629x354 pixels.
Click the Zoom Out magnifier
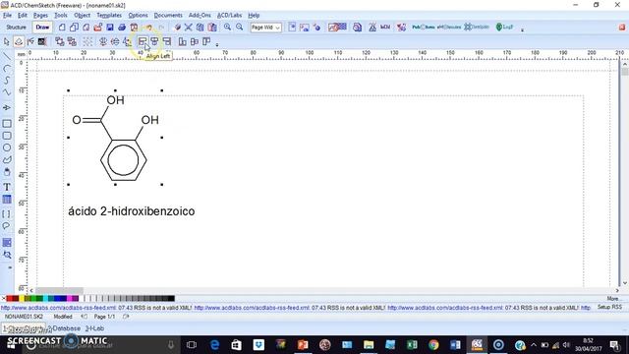(x=240, y=28)
